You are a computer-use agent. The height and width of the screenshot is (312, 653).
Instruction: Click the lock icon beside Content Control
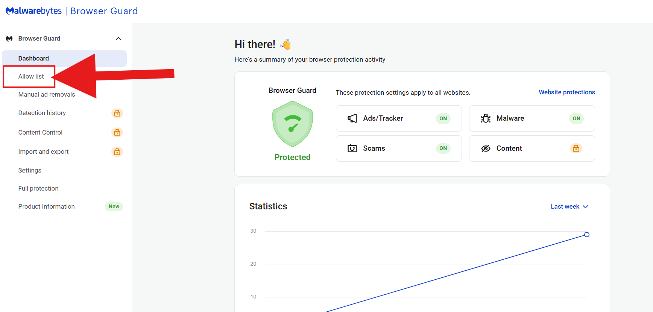coord(117,132)
